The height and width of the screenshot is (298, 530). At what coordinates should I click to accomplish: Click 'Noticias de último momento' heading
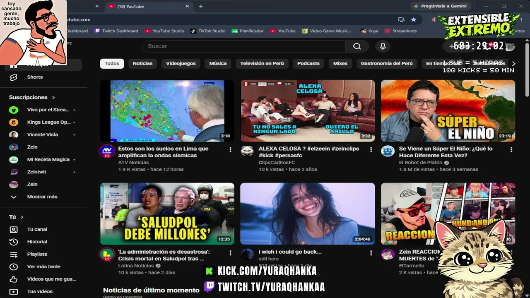pos(151,290)
